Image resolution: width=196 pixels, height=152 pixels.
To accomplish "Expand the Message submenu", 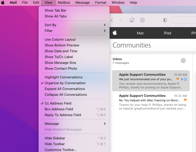I will click(x=74, y=124).
